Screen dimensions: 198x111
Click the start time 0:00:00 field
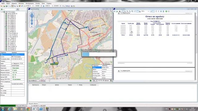[37, 6]
